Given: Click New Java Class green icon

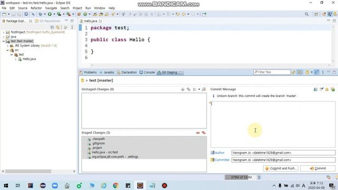Looking at the screenshot, I should coord(85,14).
